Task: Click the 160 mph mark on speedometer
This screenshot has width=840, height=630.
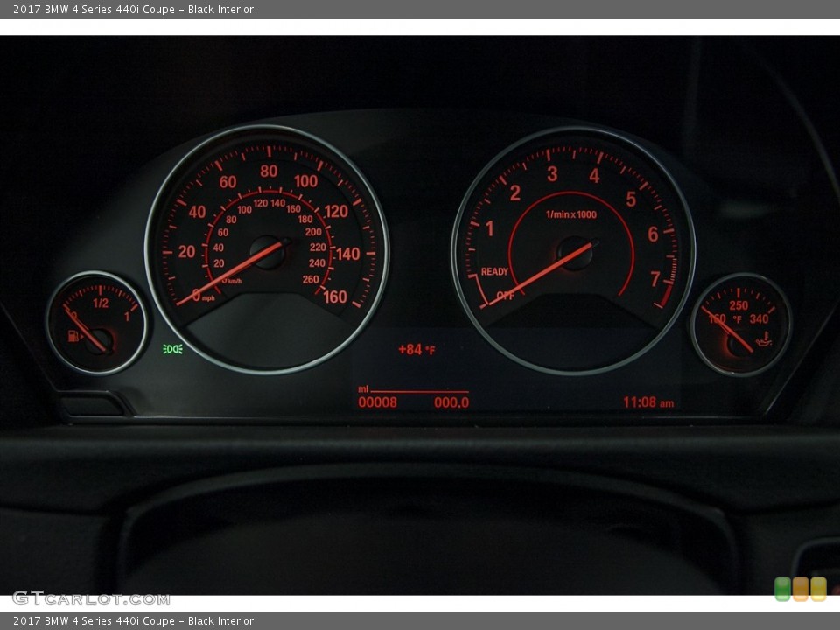Action: (x=335, y=297)
